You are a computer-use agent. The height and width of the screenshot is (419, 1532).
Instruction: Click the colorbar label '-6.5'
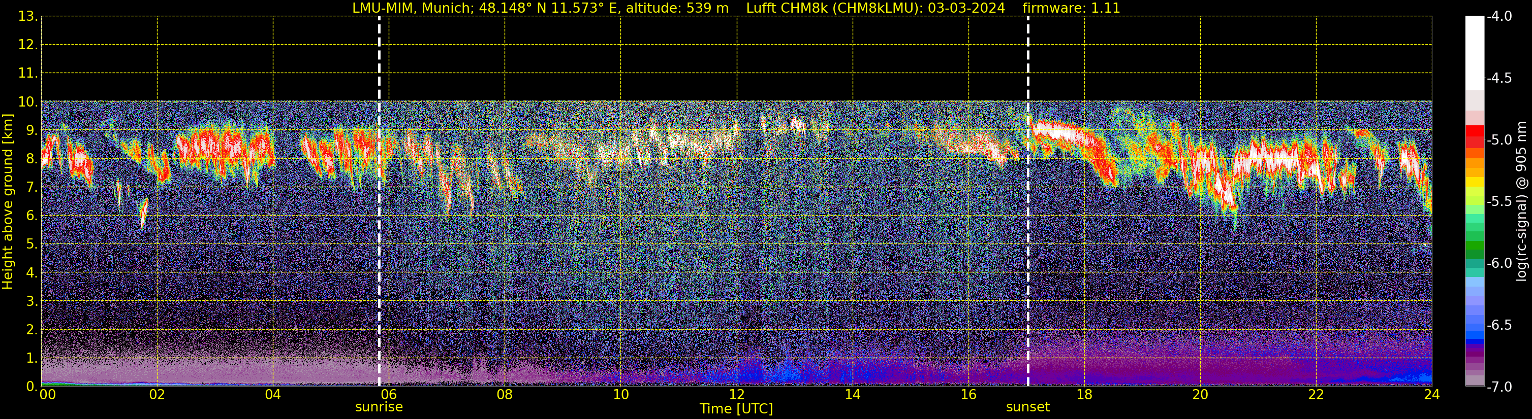1499,325
